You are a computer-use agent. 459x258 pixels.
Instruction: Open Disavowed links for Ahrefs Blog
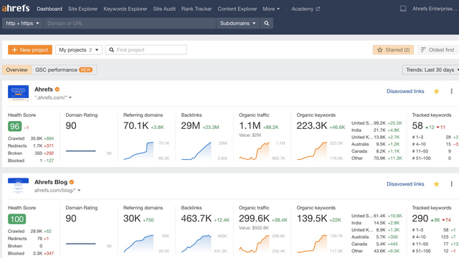point(405,184)
